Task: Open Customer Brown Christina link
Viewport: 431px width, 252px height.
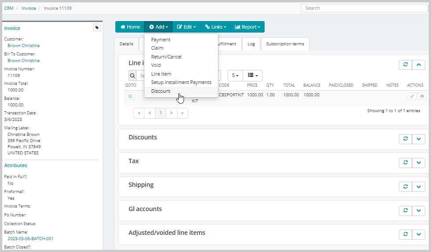Action: pos(23,46)
